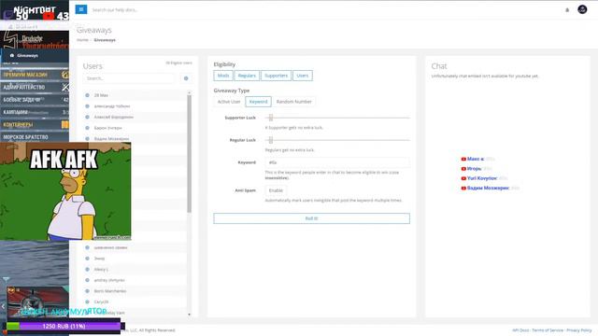Viewport: 598px width, 336px height.
Task: Toggle Mods eligibility button
Action: click(x=223, y=76)
